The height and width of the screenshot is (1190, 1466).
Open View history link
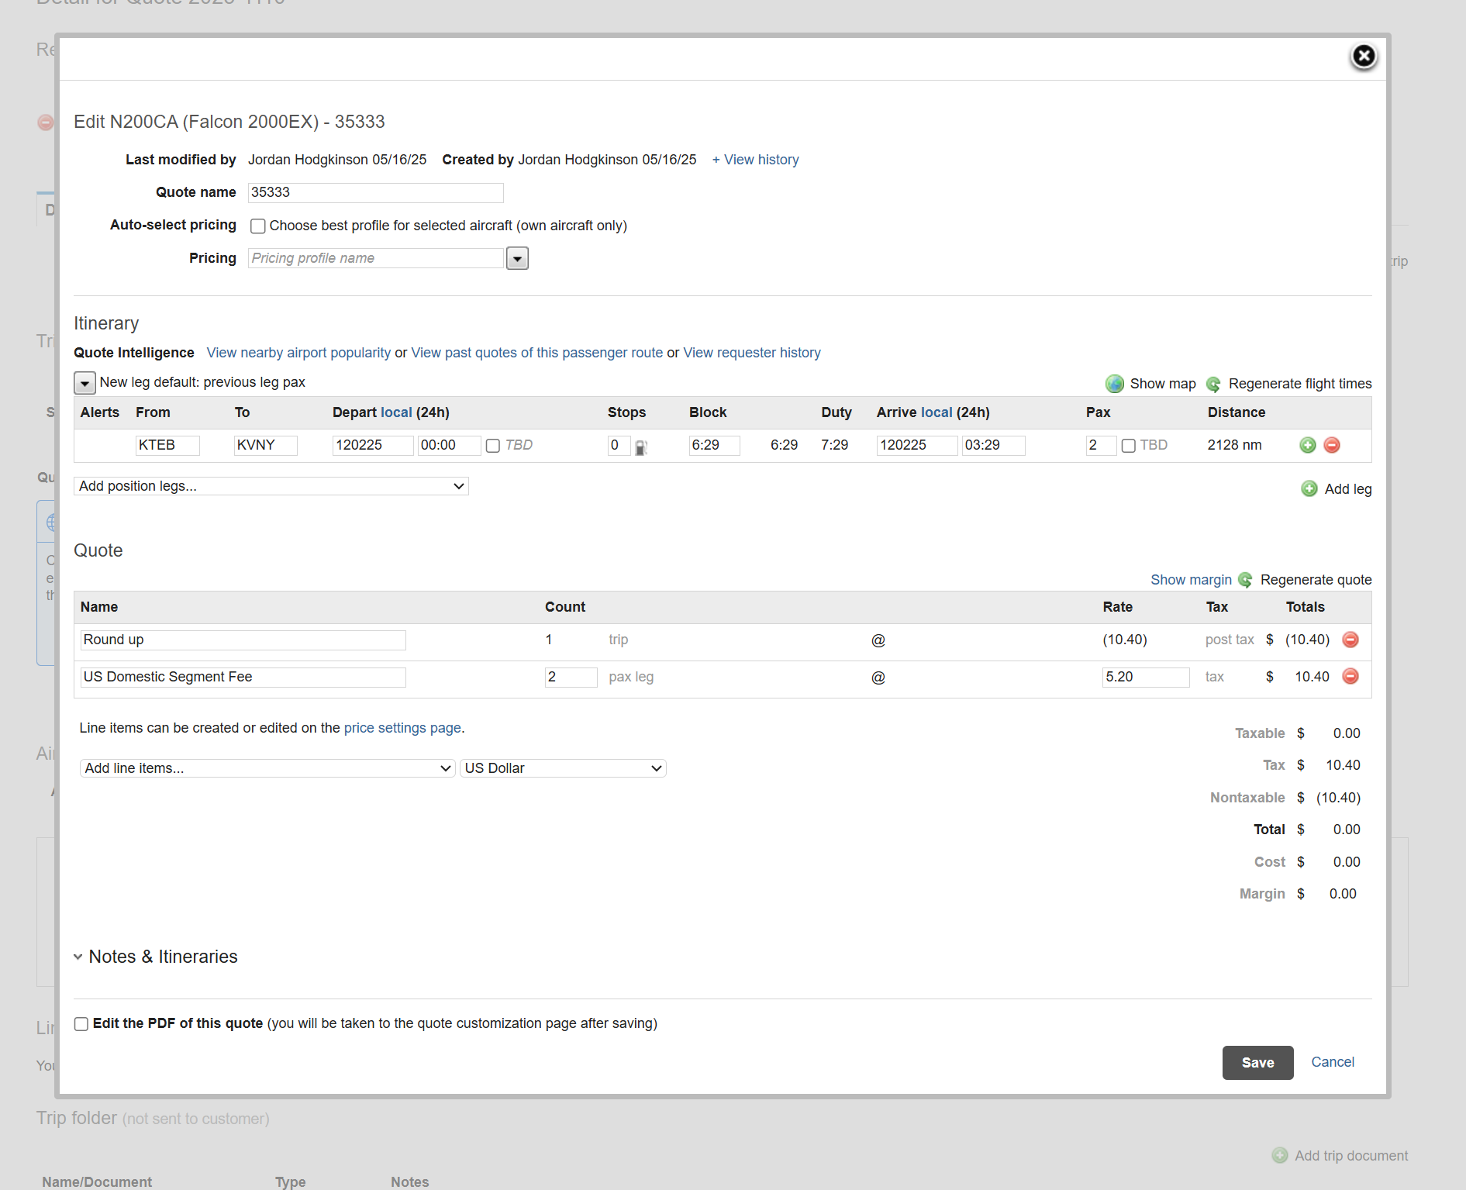click(756, 160)
